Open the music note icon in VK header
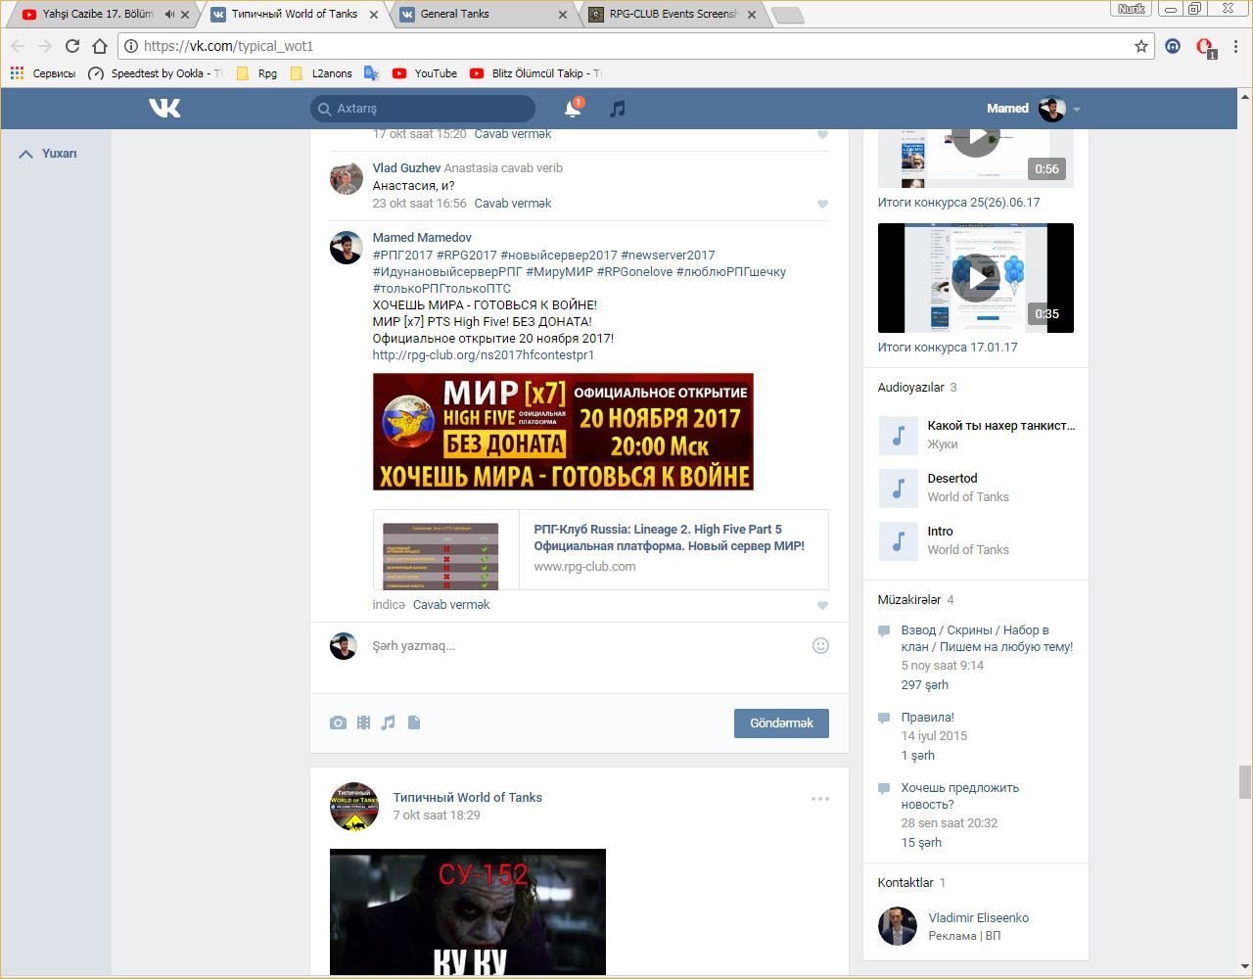This screenshot has height=979, width=1253. click(x=617, y=109)
